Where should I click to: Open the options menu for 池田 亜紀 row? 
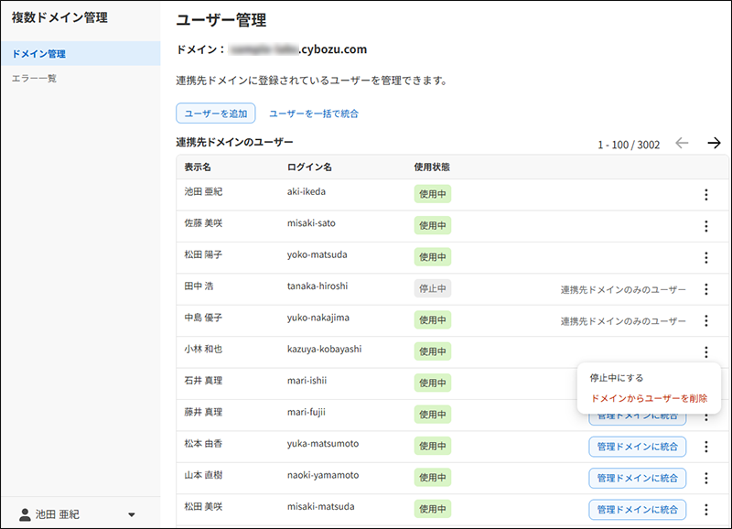(x=705, y=194)
